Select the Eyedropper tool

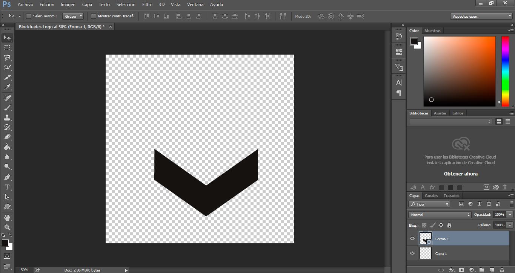pos(7,87)
